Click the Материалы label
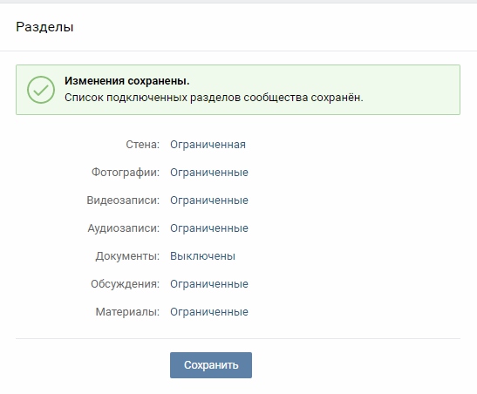This screenshot has height=394, width=477. [x=127, y=312]
